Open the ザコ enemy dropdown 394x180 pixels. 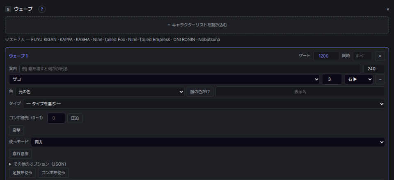click(164, 79)
